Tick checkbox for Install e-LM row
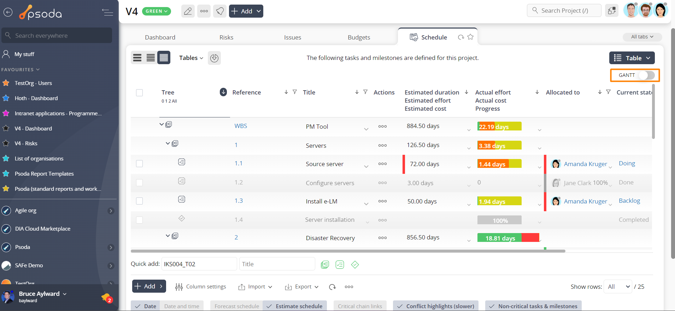The image size is (675, 311). point(140,201)
